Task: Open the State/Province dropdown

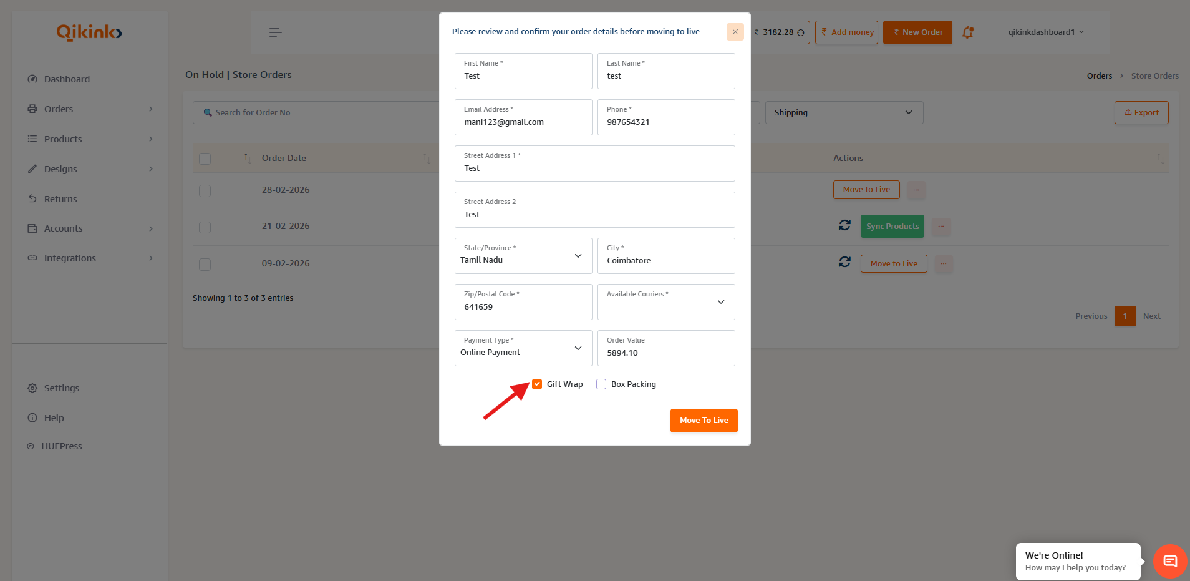Action: click(523, 256)
